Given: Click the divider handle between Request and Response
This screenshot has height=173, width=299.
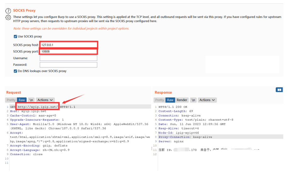Looking at the screenshot, I should coord(152,148).
